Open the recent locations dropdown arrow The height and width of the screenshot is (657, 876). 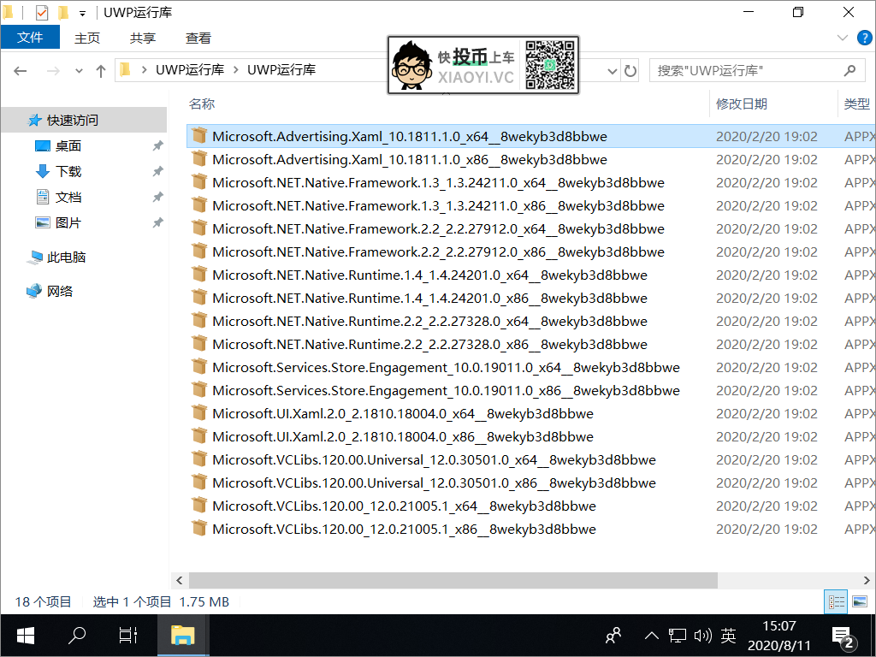pos(79,71)
